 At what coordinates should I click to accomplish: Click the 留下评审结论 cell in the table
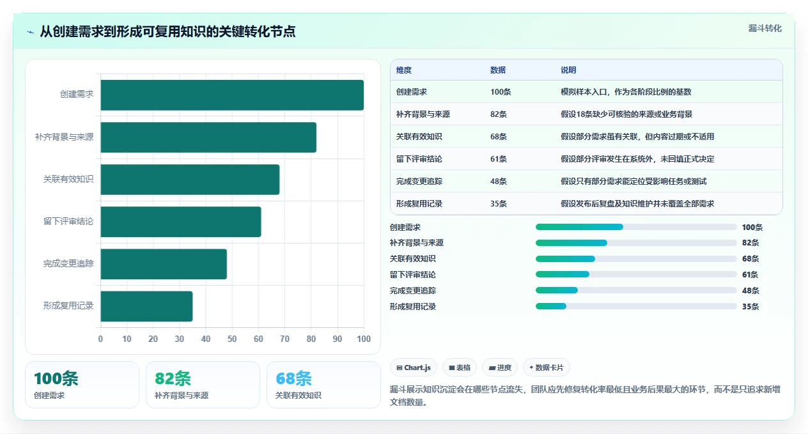pyautogui.click(x=419, y=159)
